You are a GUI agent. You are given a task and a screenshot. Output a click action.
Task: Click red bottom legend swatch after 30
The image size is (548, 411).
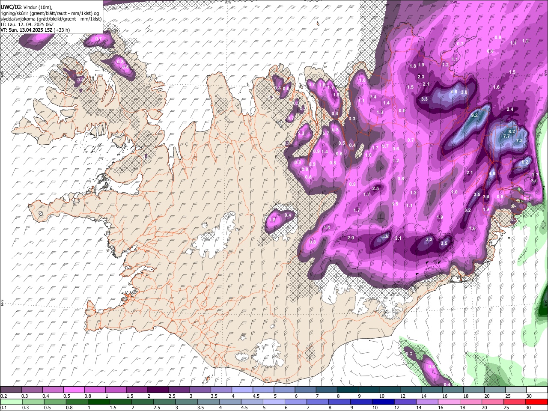click(x=536, y=402)
